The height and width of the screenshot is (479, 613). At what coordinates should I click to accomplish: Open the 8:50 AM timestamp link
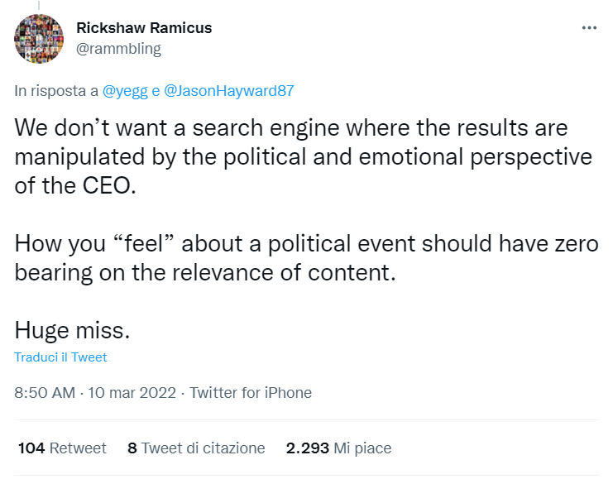click(x=45, y=393)
